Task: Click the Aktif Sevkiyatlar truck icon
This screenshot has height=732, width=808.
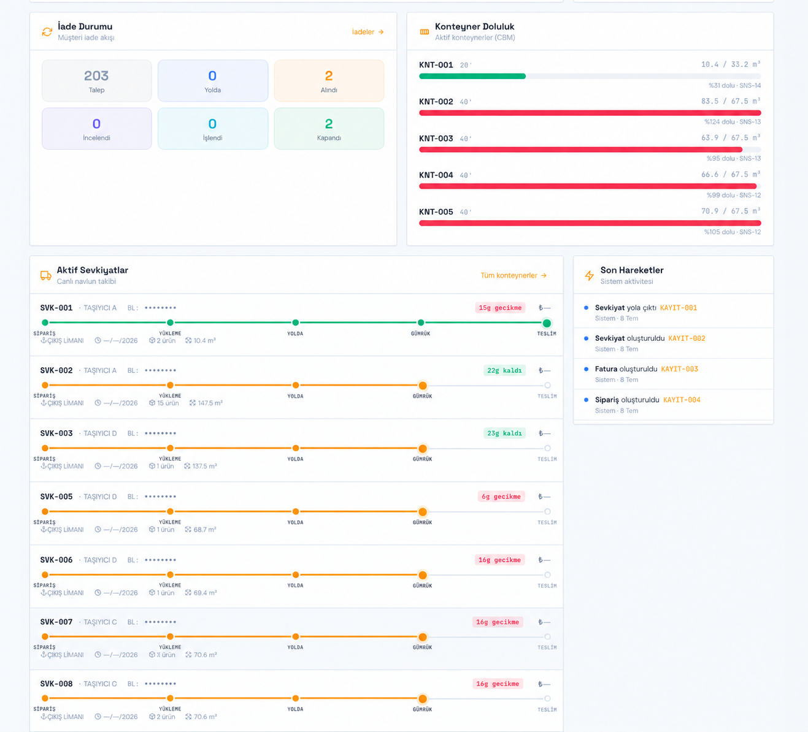Action: point(46,275)
